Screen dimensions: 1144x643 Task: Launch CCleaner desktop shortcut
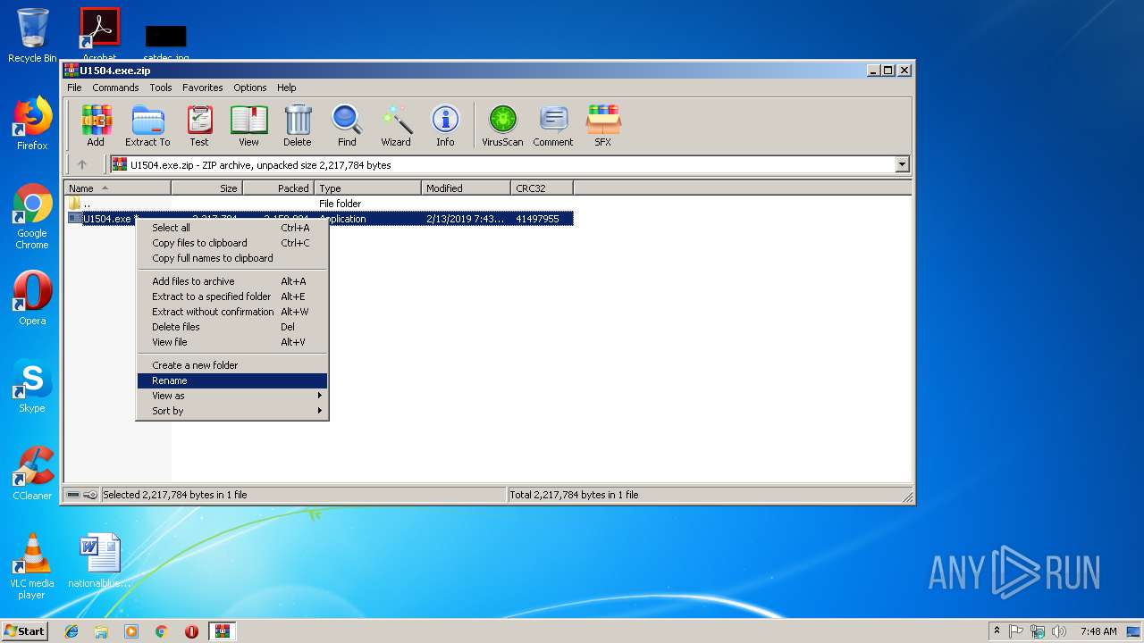32,473
